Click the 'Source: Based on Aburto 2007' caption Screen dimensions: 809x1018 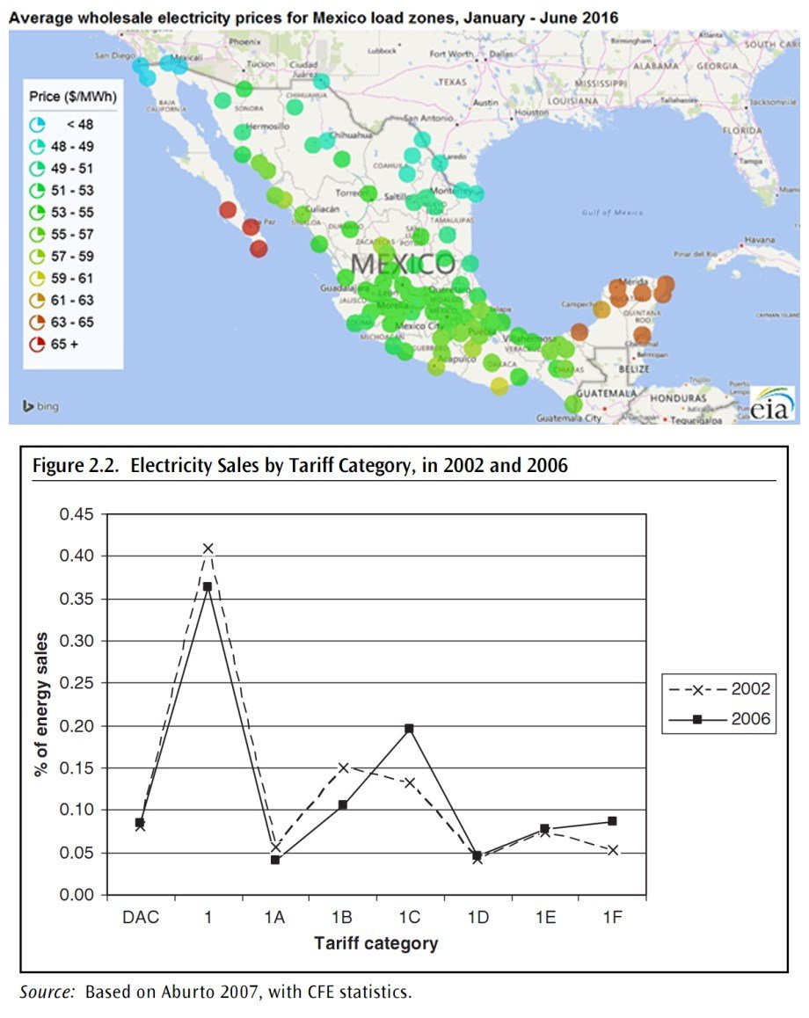(215, 992)
